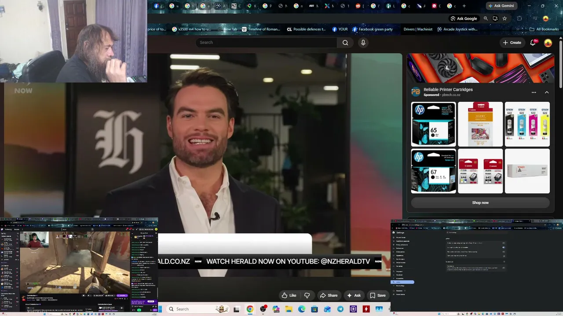The height and width of the screenshot is (316, 563).
Task: Switch to the NZ Herald browser tab
Action: click(235, 6)
